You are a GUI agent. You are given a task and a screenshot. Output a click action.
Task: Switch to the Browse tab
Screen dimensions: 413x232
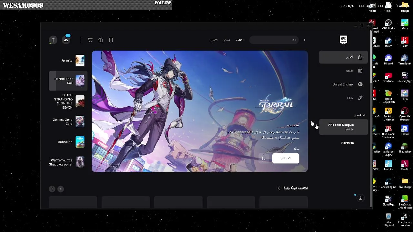[227, 40]
